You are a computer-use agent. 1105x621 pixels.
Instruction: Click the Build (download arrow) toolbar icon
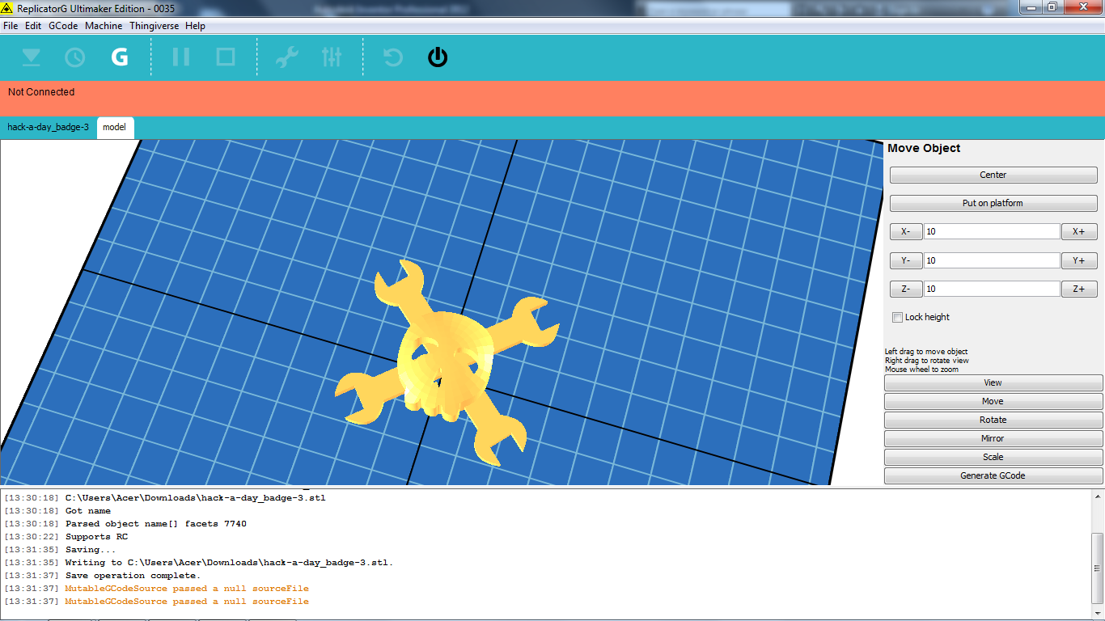click(x=31, y=57)
